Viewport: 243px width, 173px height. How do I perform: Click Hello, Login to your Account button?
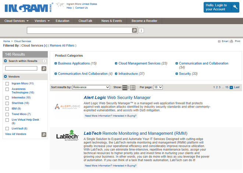[221, 7]
